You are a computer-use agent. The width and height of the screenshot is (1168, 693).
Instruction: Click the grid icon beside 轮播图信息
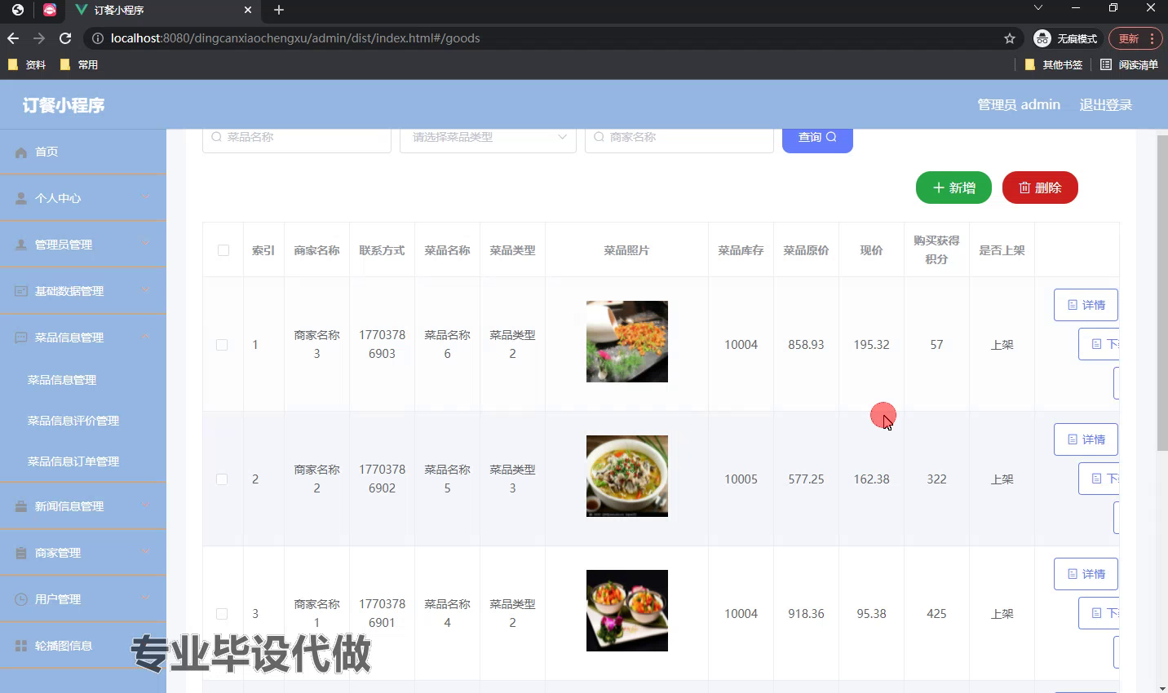pos(21,646)
